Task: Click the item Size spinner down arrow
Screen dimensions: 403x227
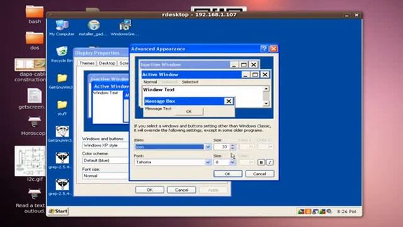Action: 232,149
